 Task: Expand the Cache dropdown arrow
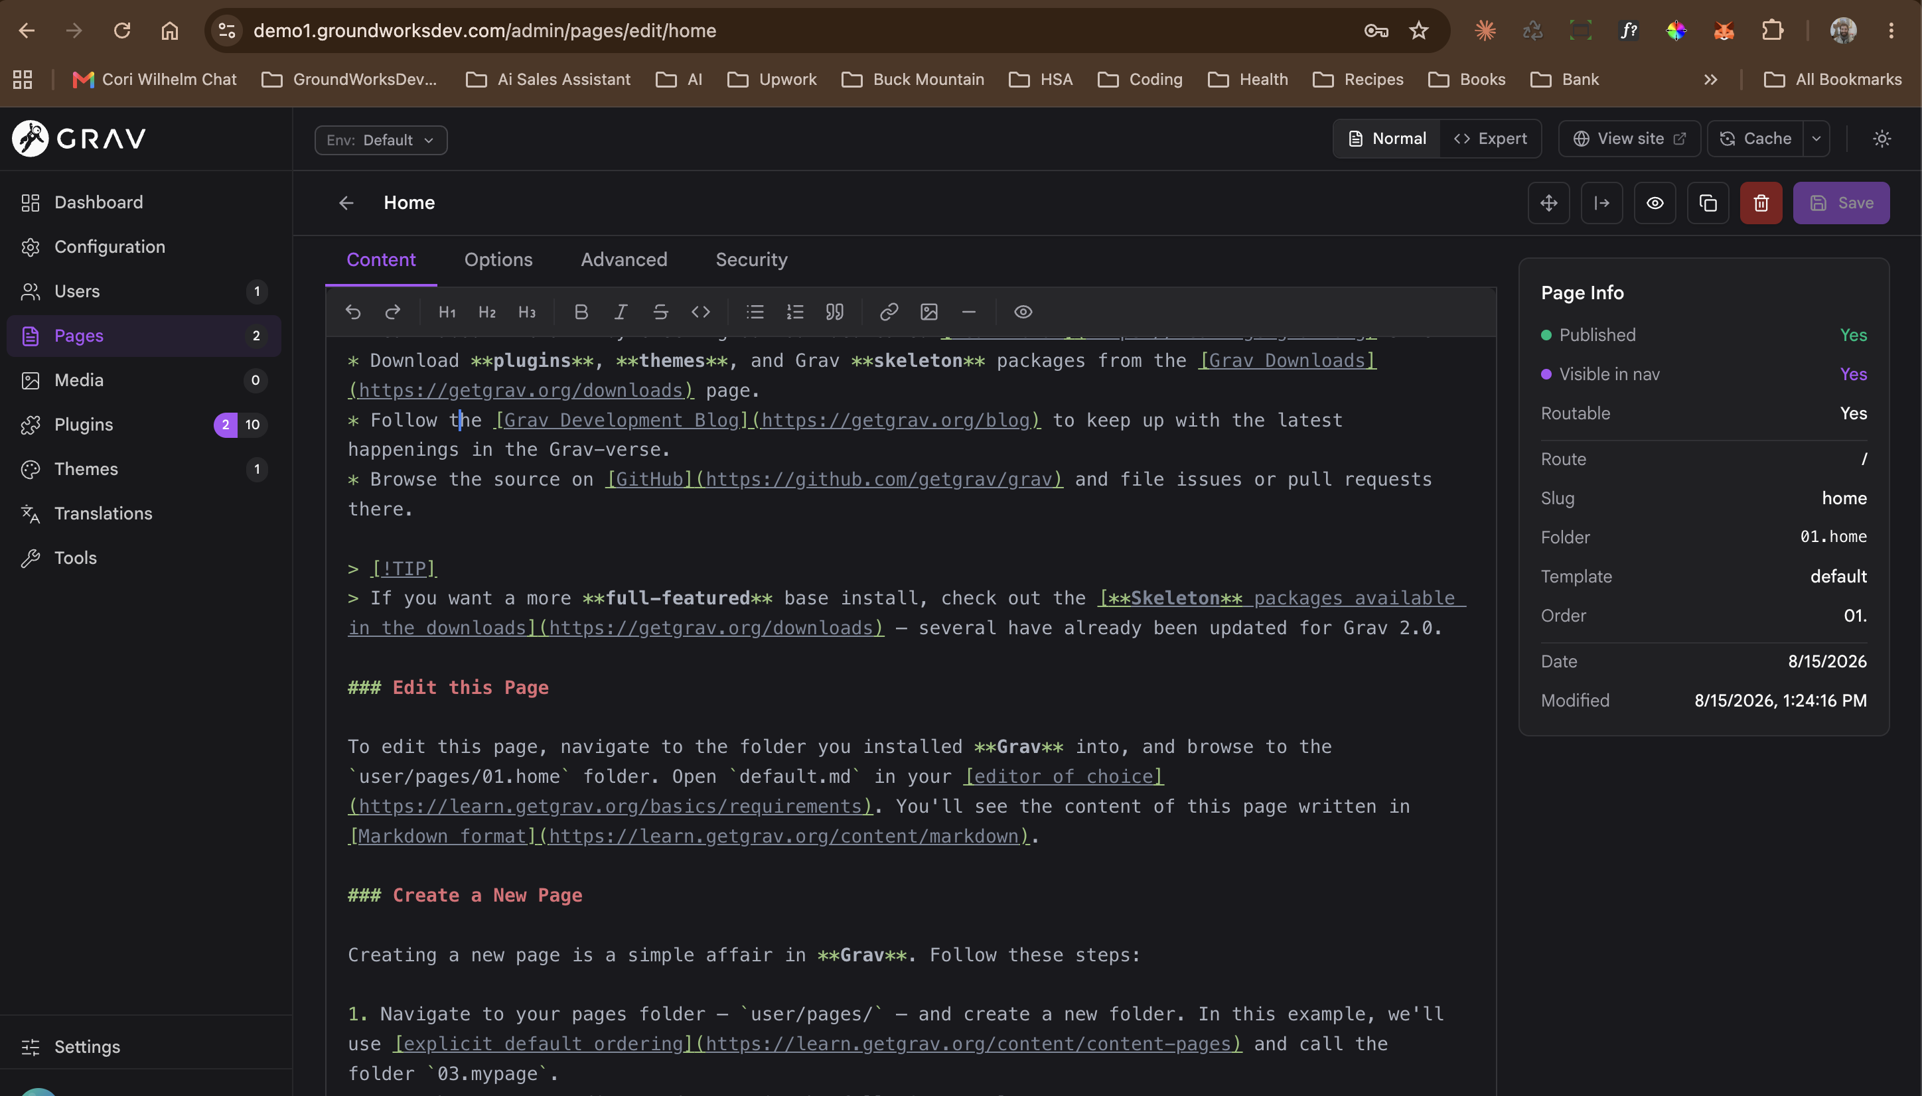1816,139
